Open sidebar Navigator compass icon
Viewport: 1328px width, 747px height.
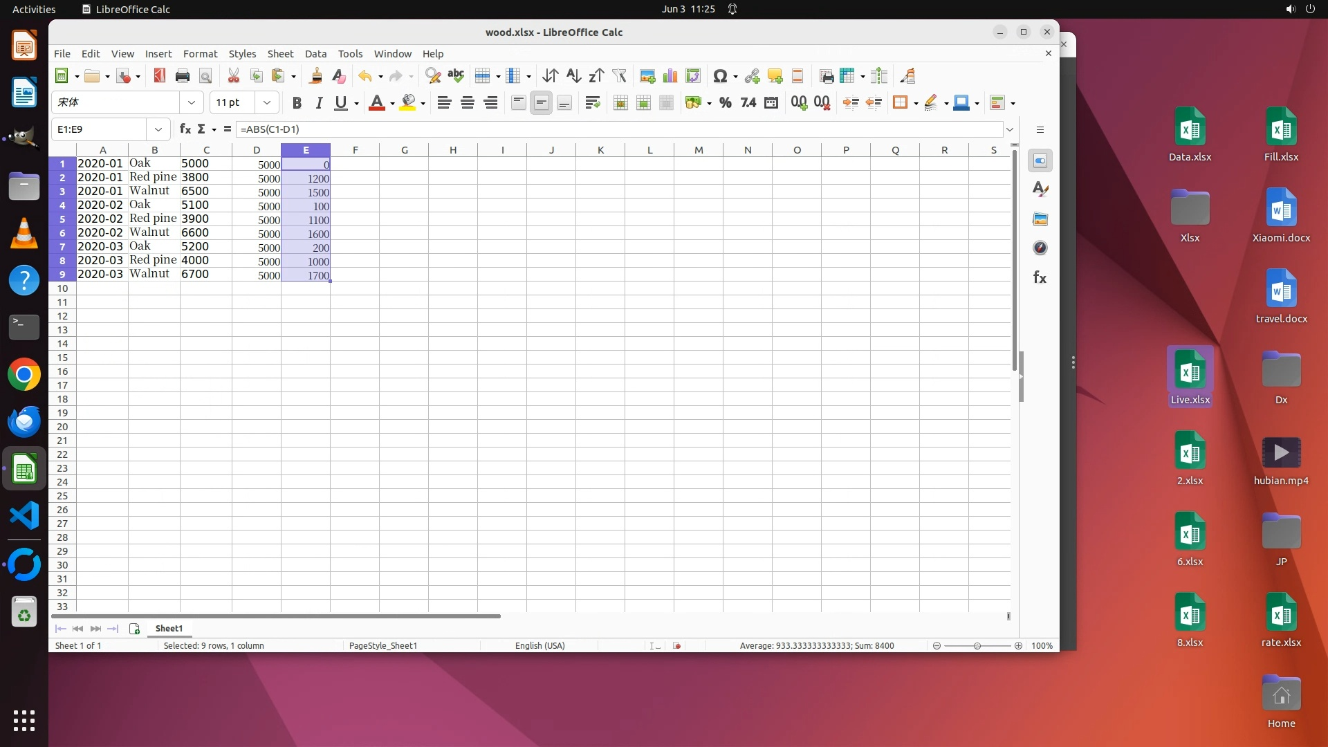1040,248
